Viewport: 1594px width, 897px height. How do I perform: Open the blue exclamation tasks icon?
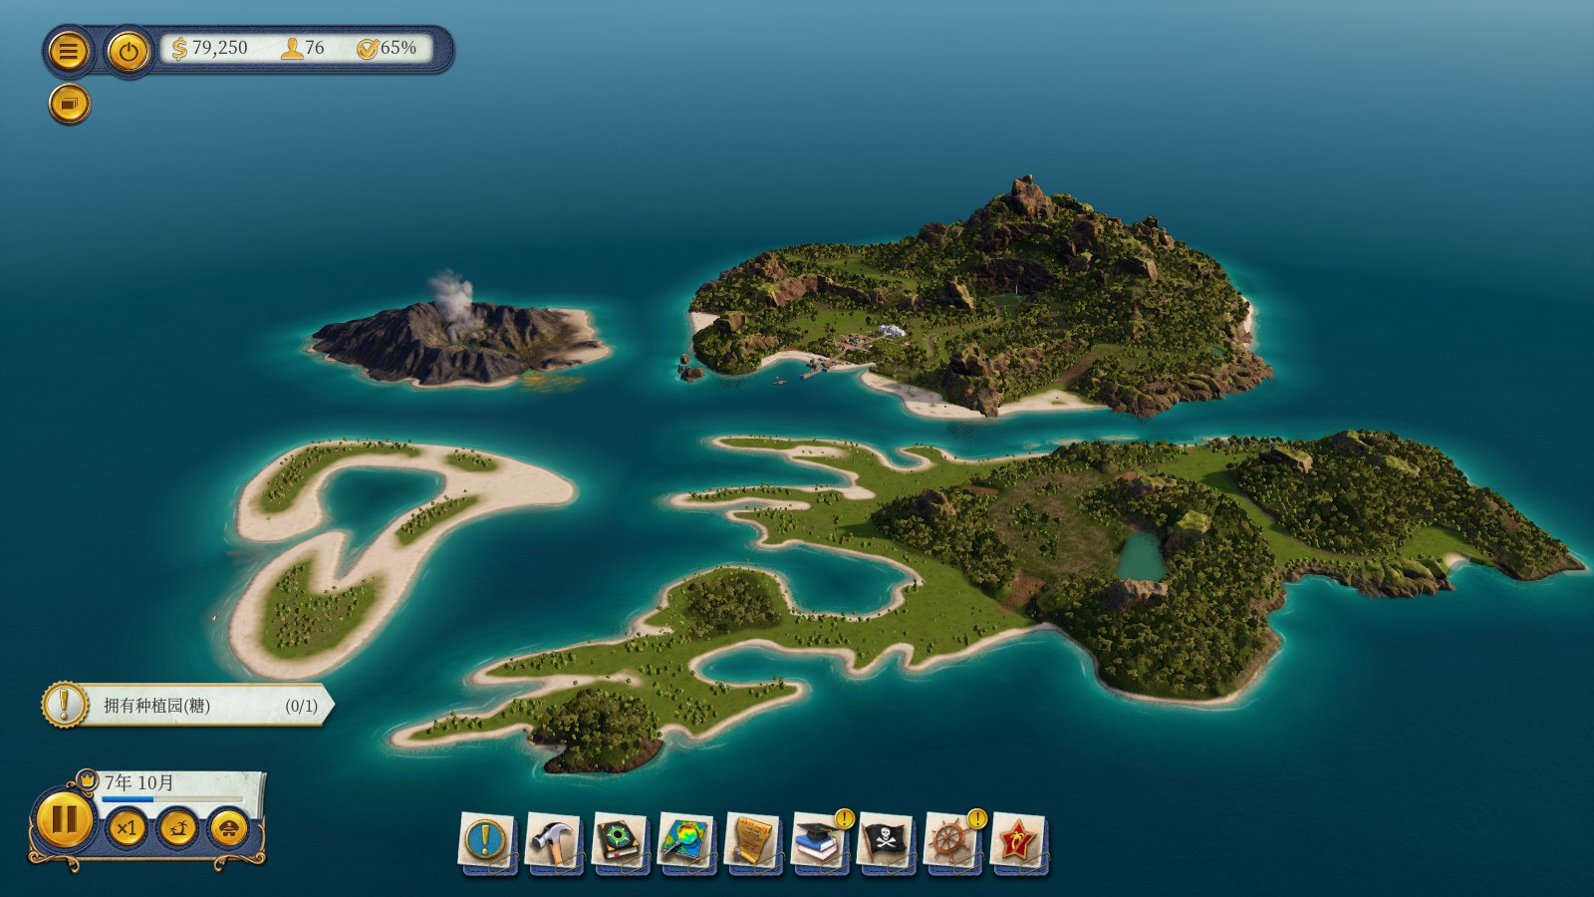(486, 842)
